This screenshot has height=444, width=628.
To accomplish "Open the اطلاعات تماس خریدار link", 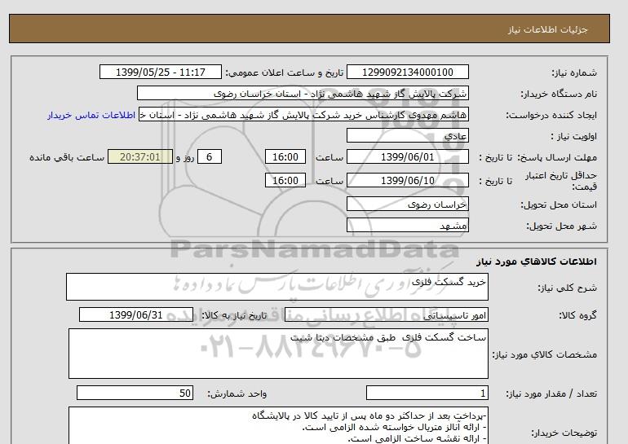I will (x=91, y=115).
